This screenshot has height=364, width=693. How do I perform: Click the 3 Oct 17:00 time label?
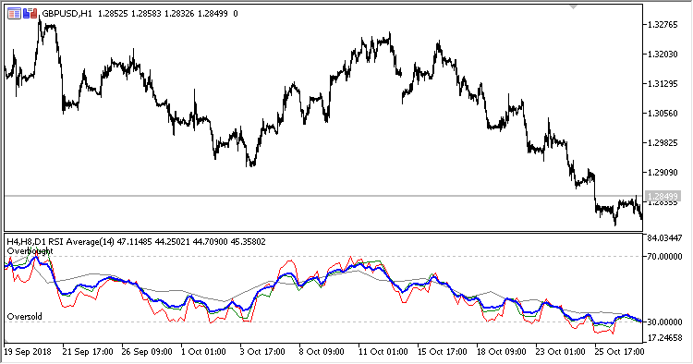click(262, 352)
